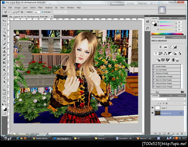Screen dimensions: 188x147
Task: Select the Path Selection tool
Action: [4, 82]
